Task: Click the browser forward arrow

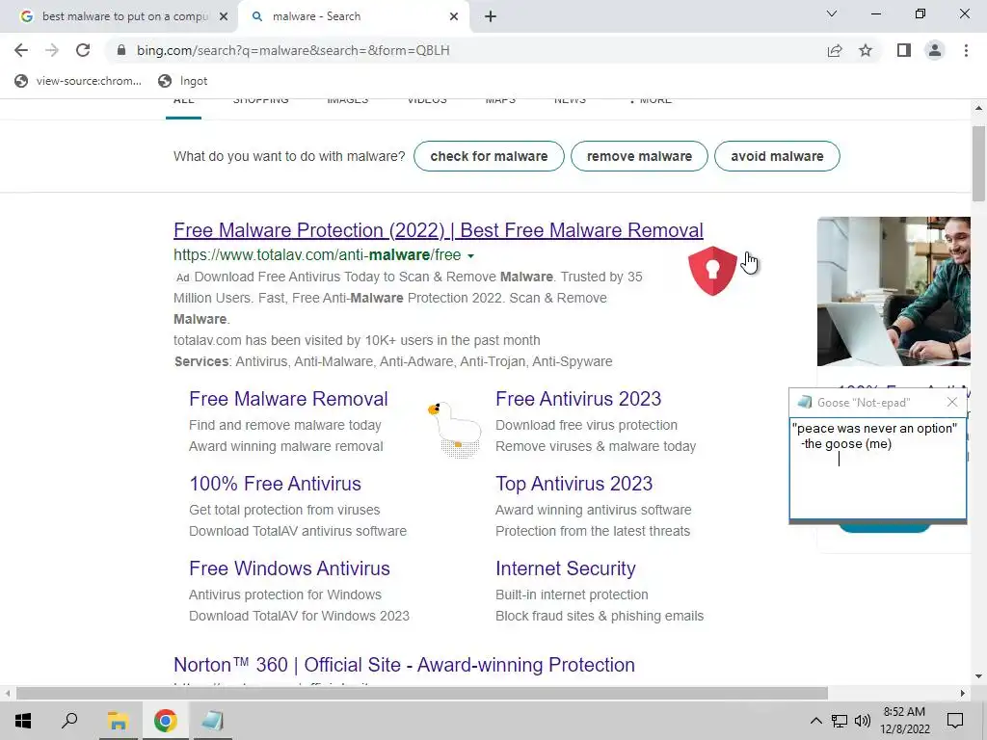Action: click(x=52, y=50)
